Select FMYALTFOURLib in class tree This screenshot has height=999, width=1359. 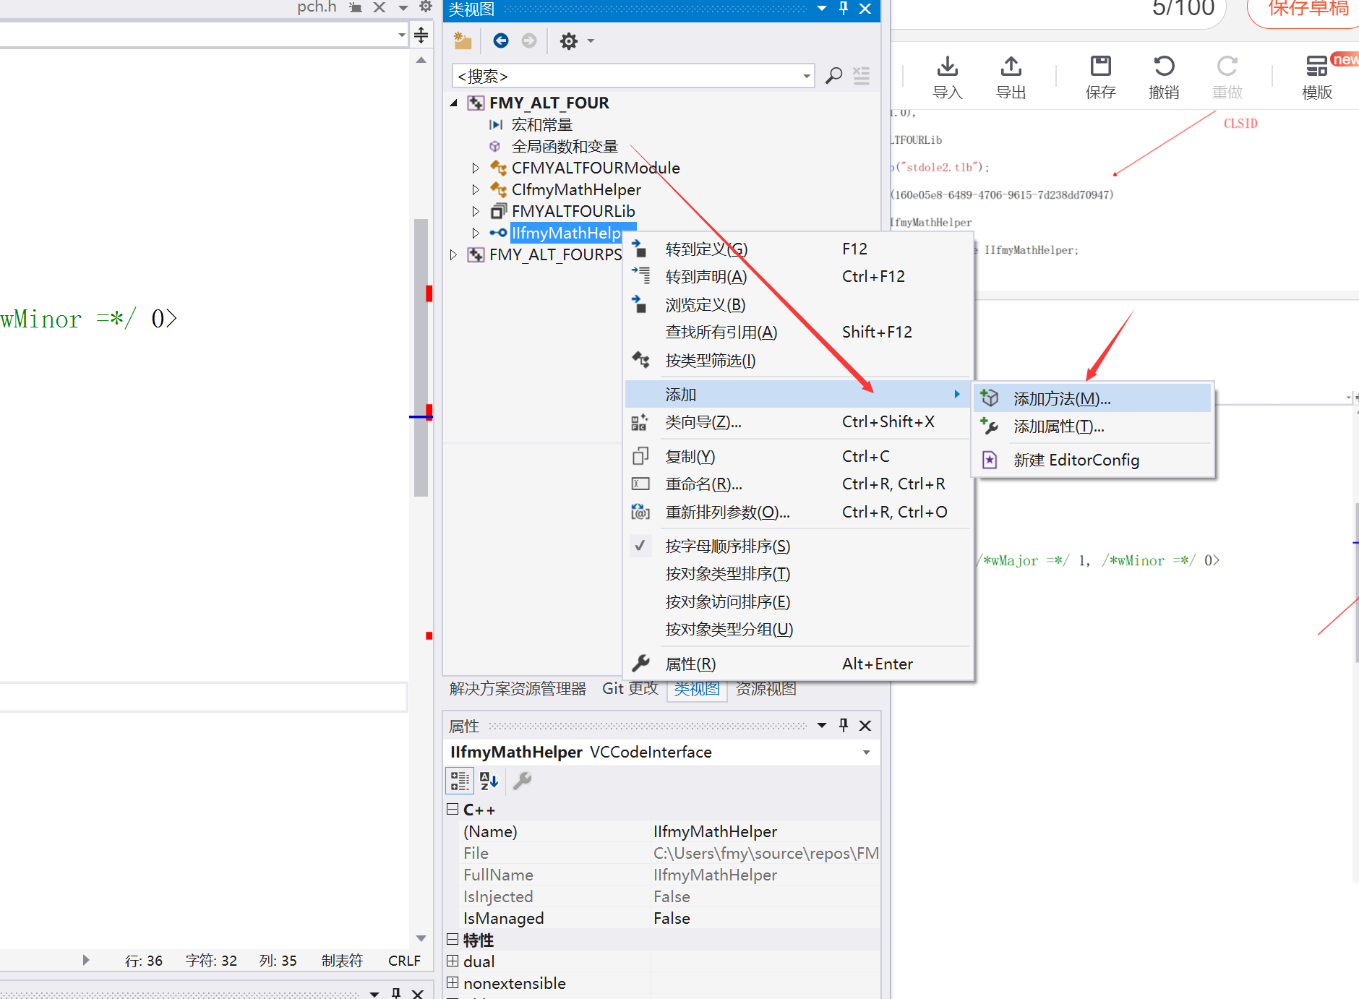tap(573, 211)
